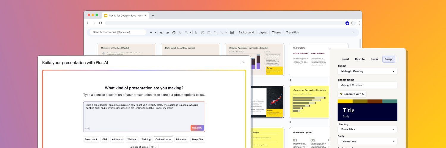446x148 pixels.
Task: Select the Text box tool
Action: point(202,33)
